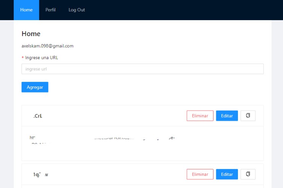The image size is (283, 188).
Task: Click the Home page heading
Action: 31,34
